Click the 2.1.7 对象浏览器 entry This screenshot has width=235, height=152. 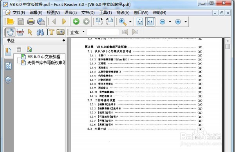pyautogui.click(x=100, y=80)
